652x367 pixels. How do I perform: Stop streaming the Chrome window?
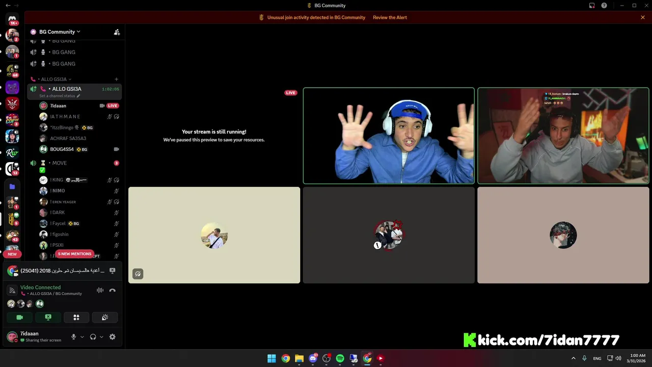point(113,271)
